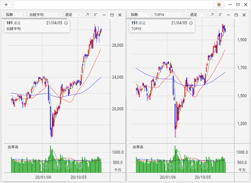Open the dropdown arrow beside plus button
Screen dimensions: 251x183
tap(12, 5)
